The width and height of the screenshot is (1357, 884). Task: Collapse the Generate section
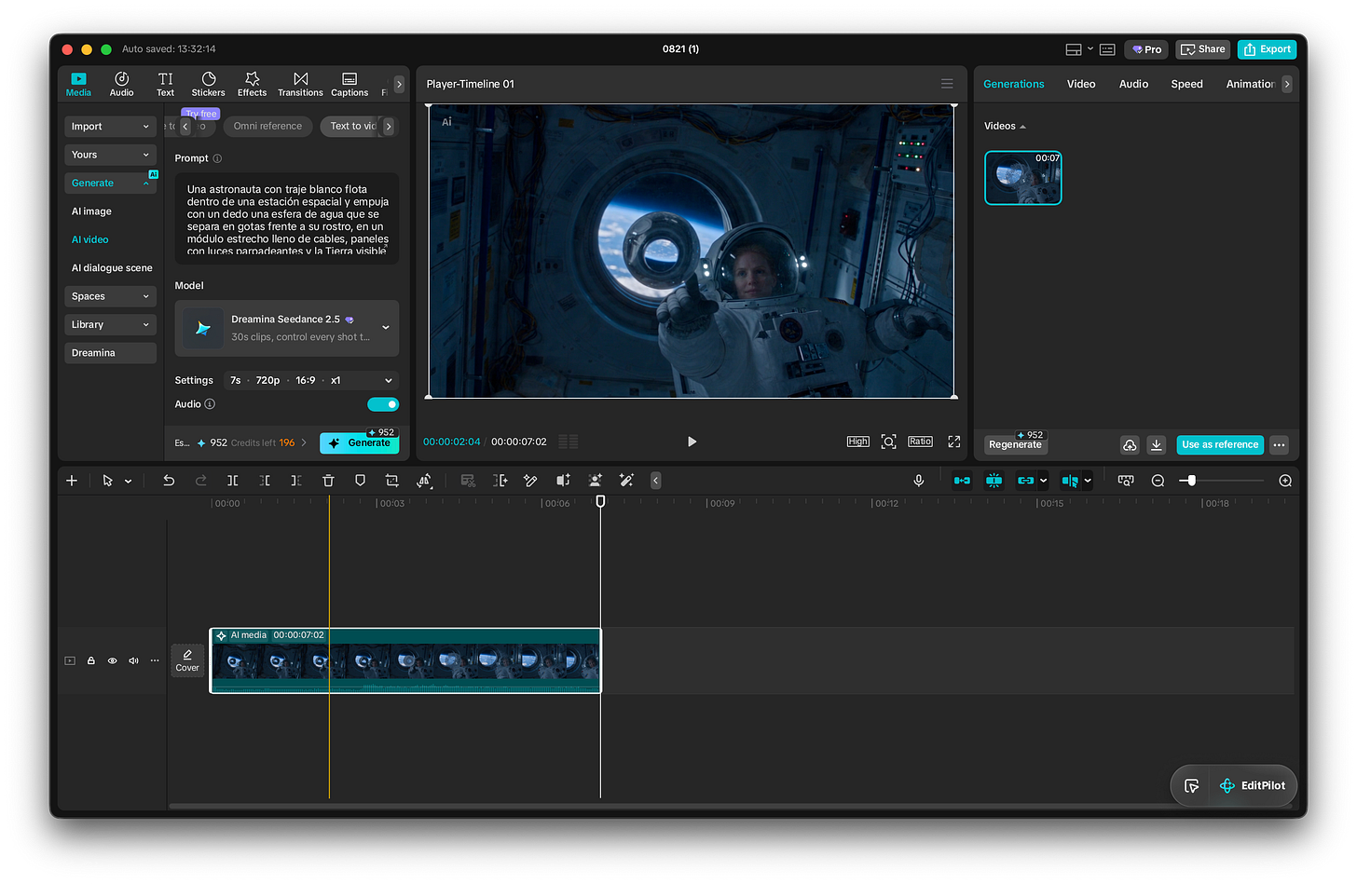pyautogui.click(x=110, y=184)
